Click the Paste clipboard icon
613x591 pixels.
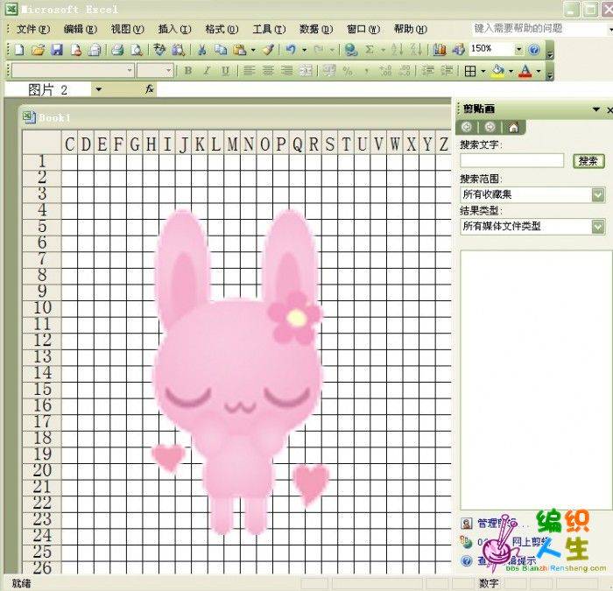(x=239, y=50)
